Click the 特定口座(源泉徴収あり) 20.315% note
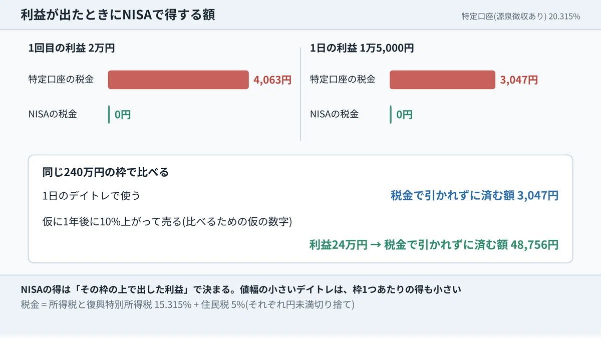This screenshot has width=601, height=338. pyautogui.click(x=521, y=16)
